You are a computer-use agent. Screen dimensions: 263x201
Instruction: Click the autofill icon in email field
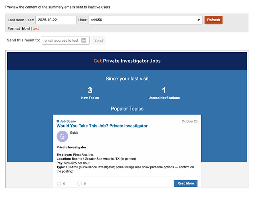84,40
